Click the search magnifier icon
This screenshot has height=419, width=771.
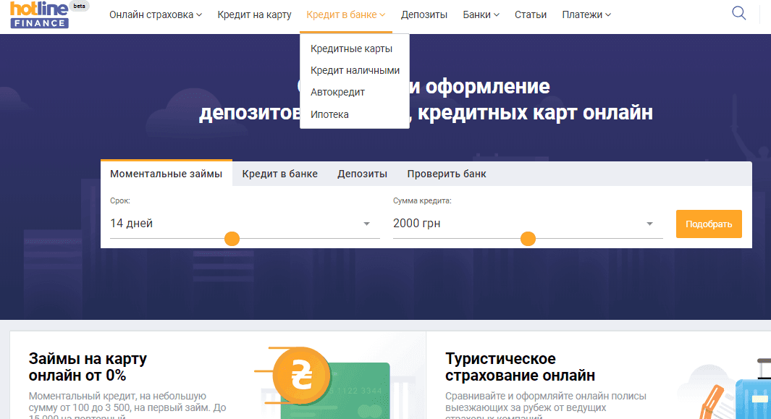click(738, 13)
